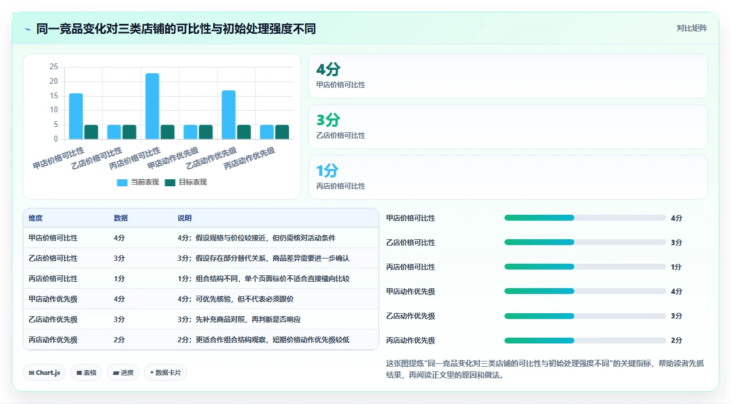This screenshot has height=404, width=731.
Task: Select the 甲店动作优先级 cell in the table
Action: [53, 299]
